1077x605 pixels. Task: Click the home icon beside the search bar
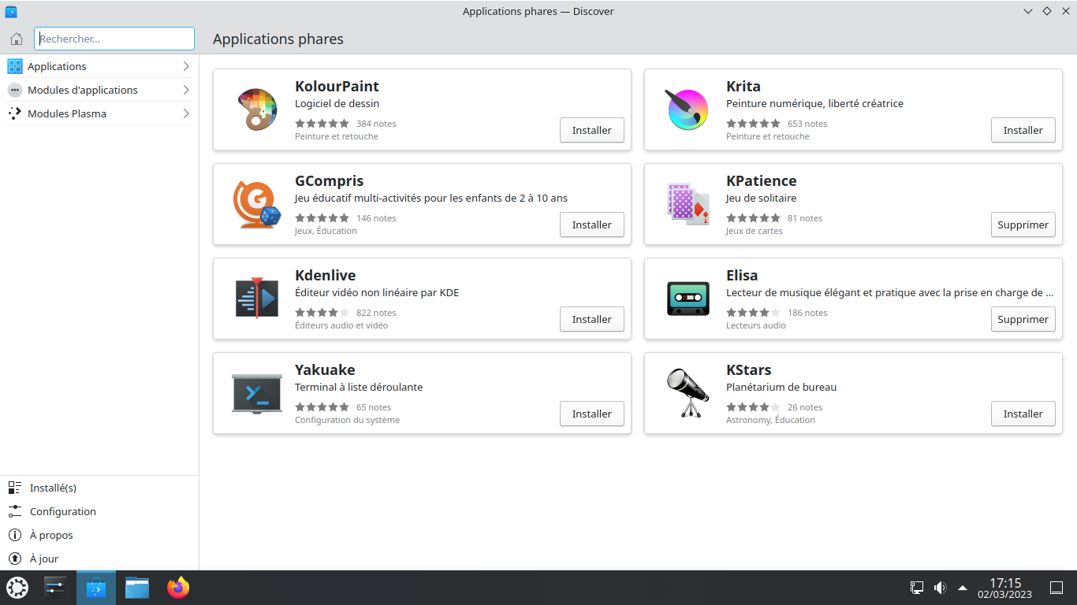point(16,38)
